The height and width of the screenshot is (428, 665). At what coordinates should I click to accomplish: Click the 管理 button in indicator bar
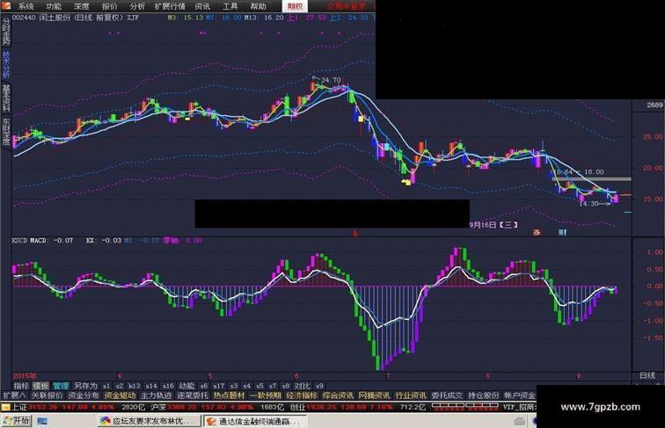tap(61, 386)
